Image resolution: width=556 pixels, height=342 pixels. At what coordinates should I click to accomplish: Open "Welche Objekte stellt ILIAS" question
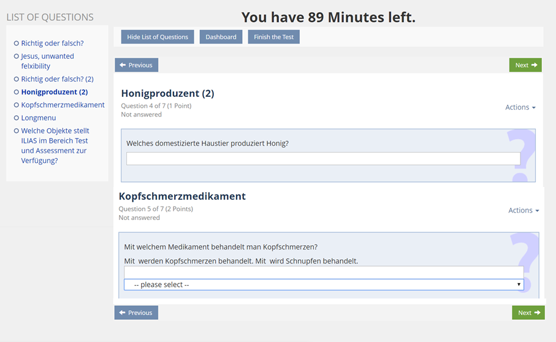tap(55, 145)
